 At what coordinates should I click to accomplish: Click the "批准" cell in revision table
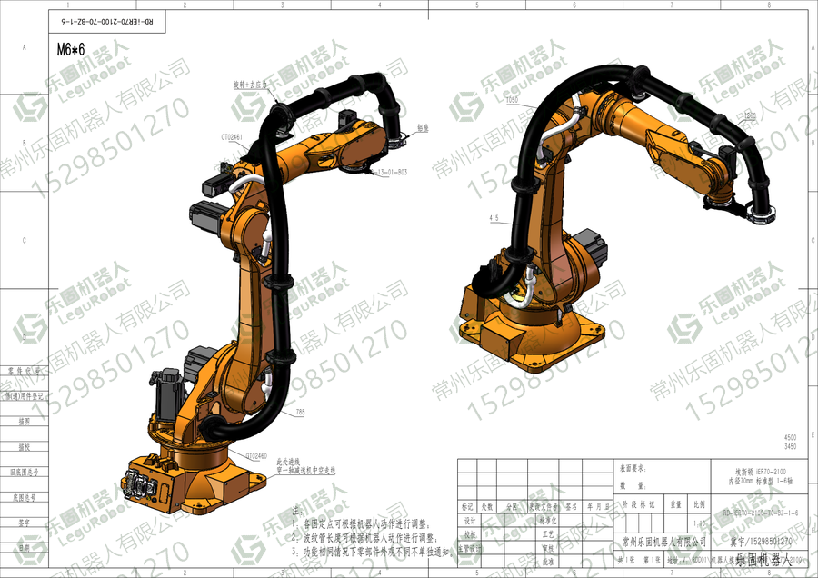548,563
